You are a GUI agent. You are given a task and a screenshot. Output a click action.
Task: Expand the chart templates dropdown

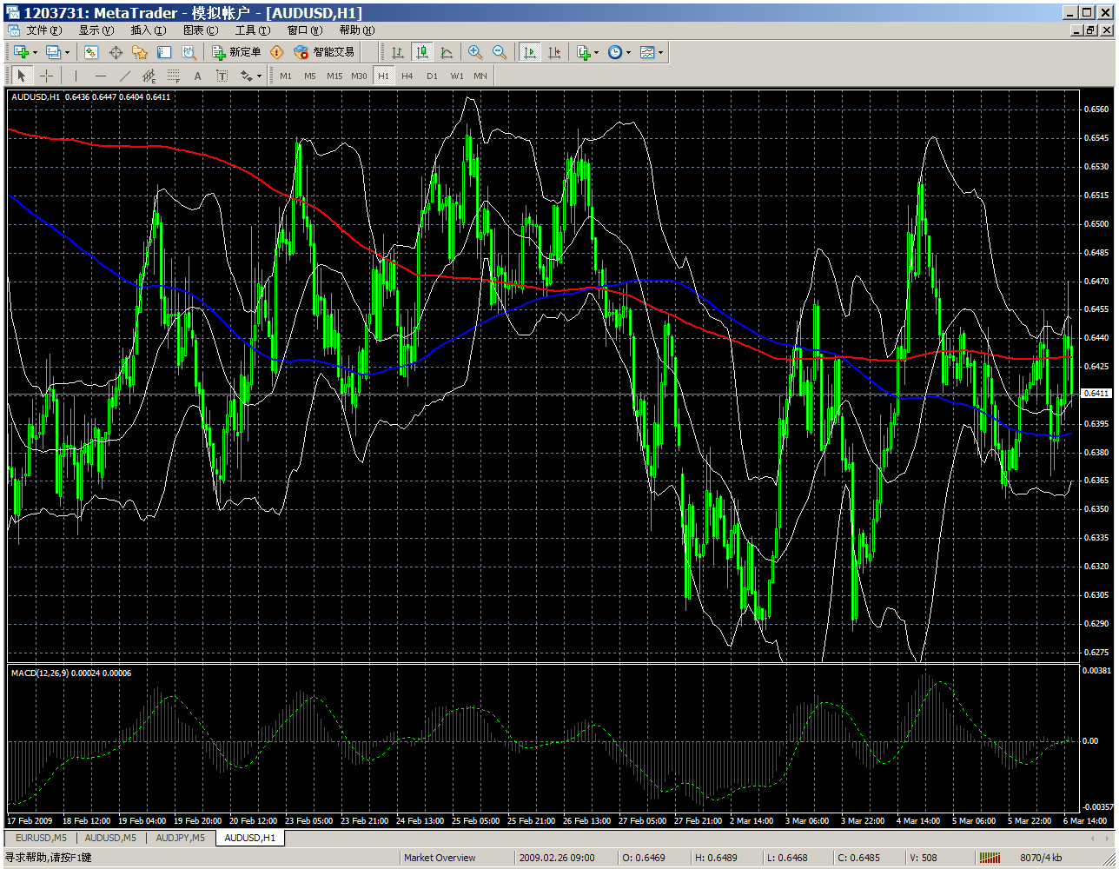click(x=660, y=53)
